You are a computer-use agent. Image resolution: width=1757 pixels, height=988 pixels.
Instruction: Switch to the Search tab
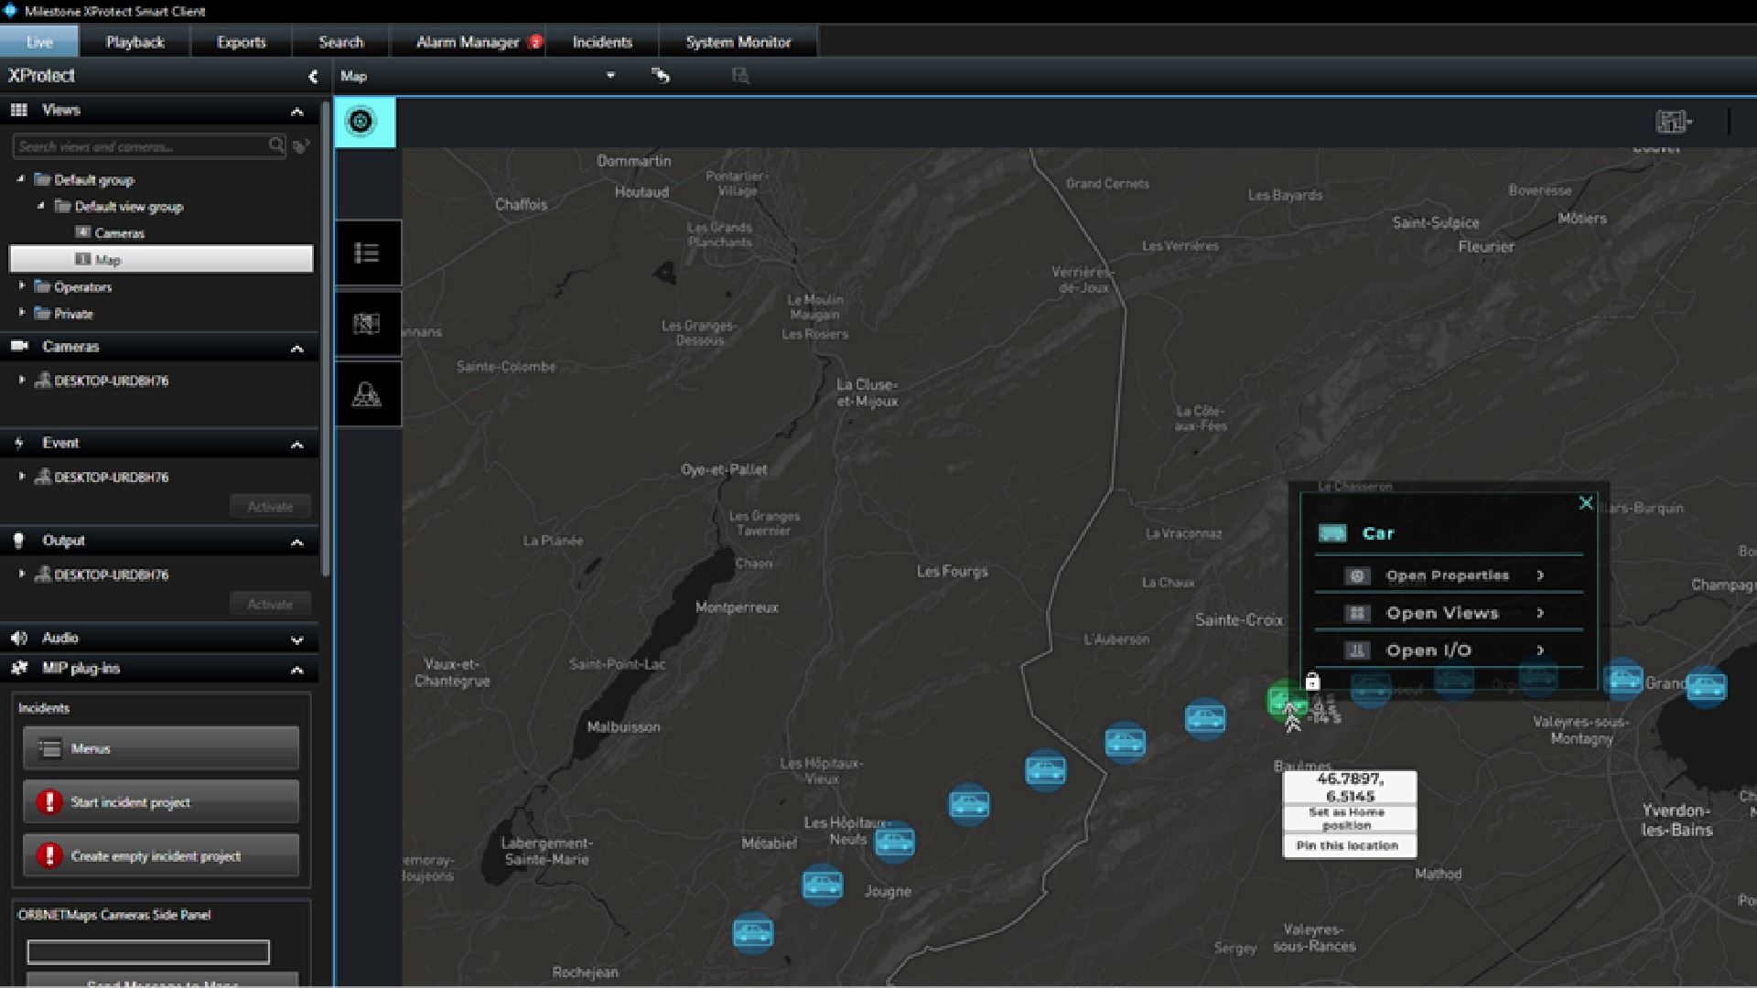click(341, 41)
